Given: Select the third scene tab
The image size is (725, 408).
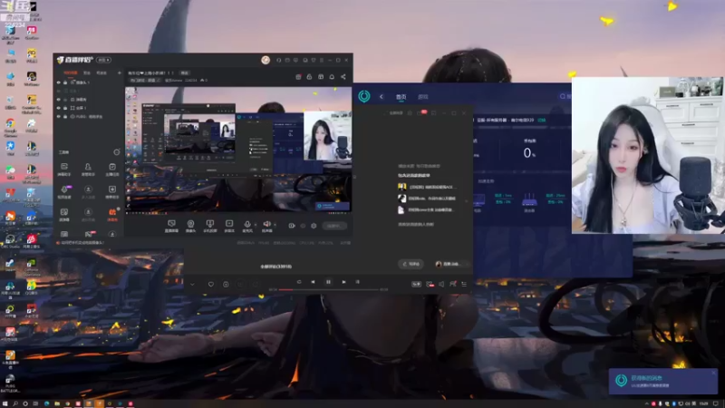Looking at the screenshot, I should coord(101,73).
